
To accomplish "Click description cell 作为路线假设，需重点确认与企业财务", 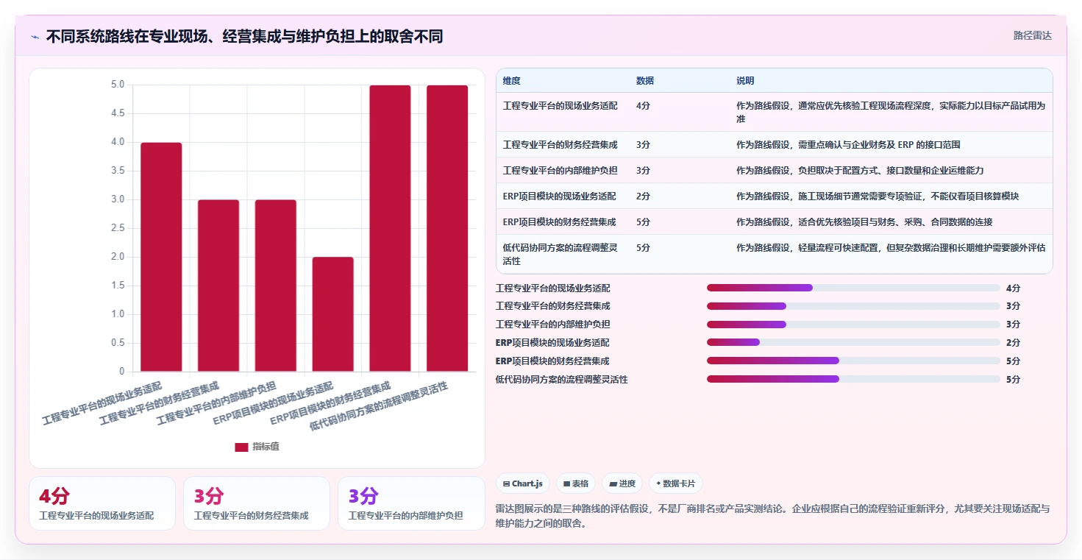I will tap(848, 144).
